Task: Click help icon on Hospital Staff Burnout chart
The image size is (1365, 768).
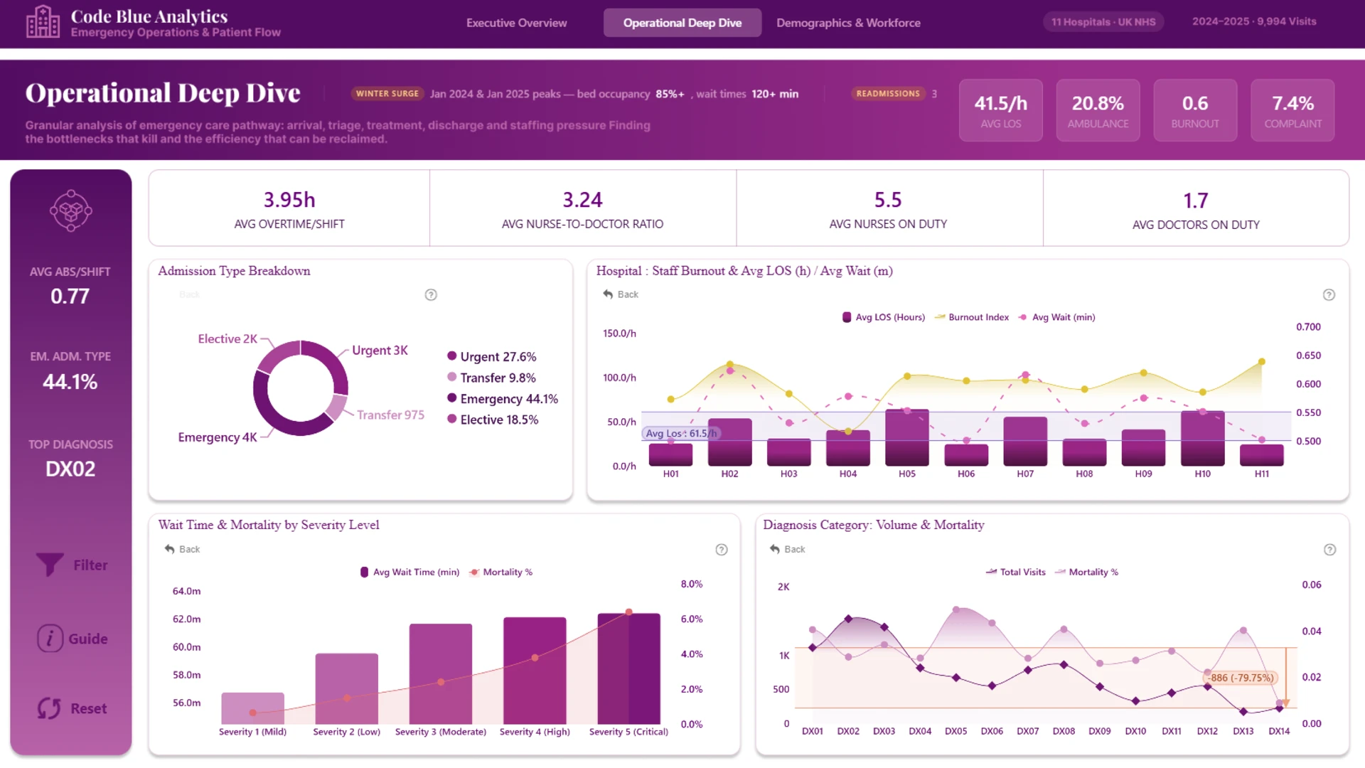Action: [x=1329, y=294]
